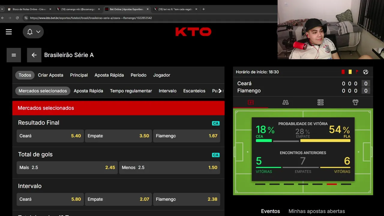Switch to Bloco de Notas Online browser tab
This screenshot has width=384, height=216.
click(x=29, y=9)
